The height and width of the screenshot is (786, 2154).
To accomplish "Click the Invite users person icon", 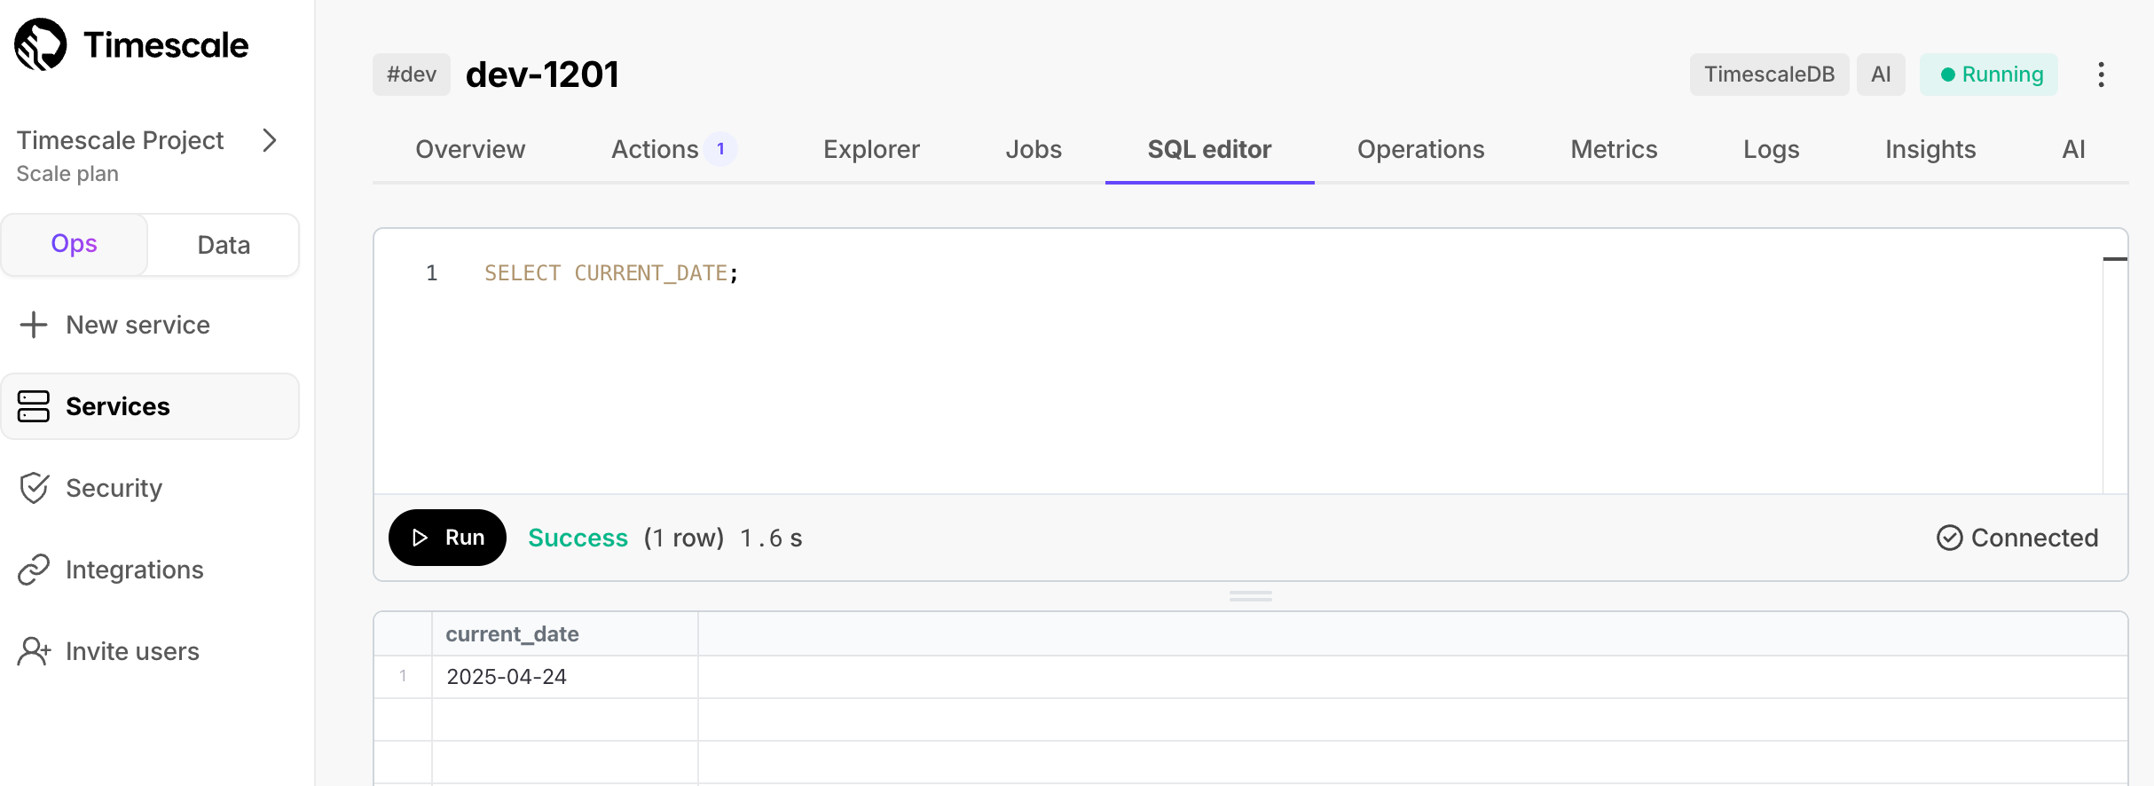I will point(34,651).
